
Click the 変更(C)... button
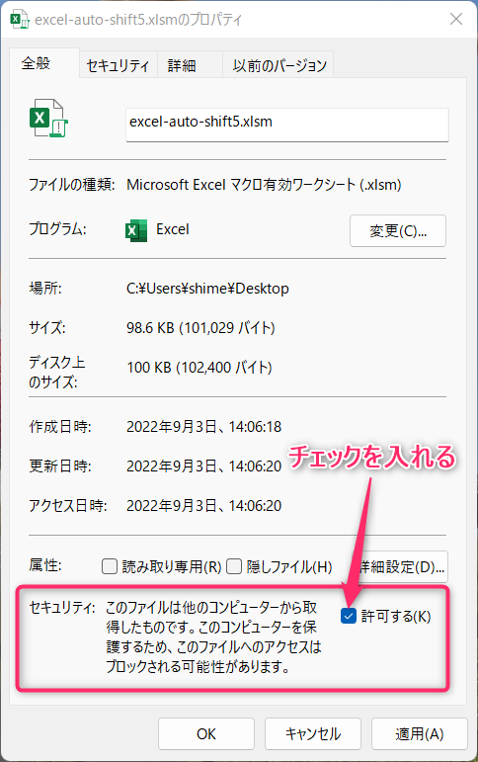tap(398, 231)
